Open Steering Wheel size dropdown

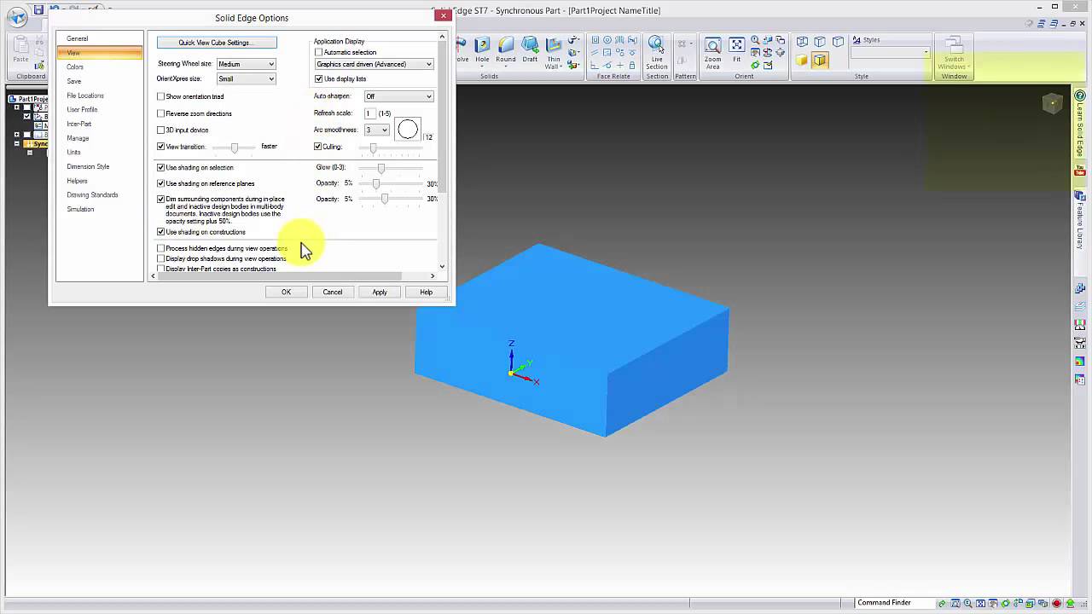click(x=246, y=64)
